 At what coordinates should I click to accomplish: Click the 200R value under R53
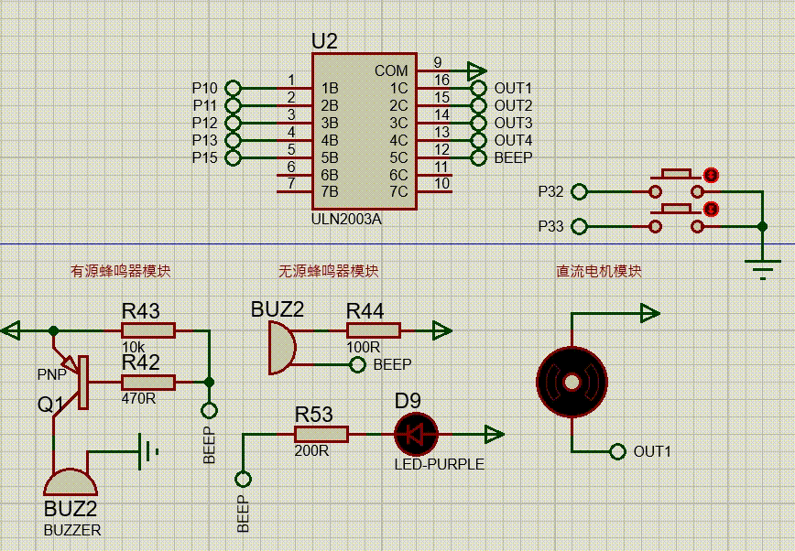(311, 450)
